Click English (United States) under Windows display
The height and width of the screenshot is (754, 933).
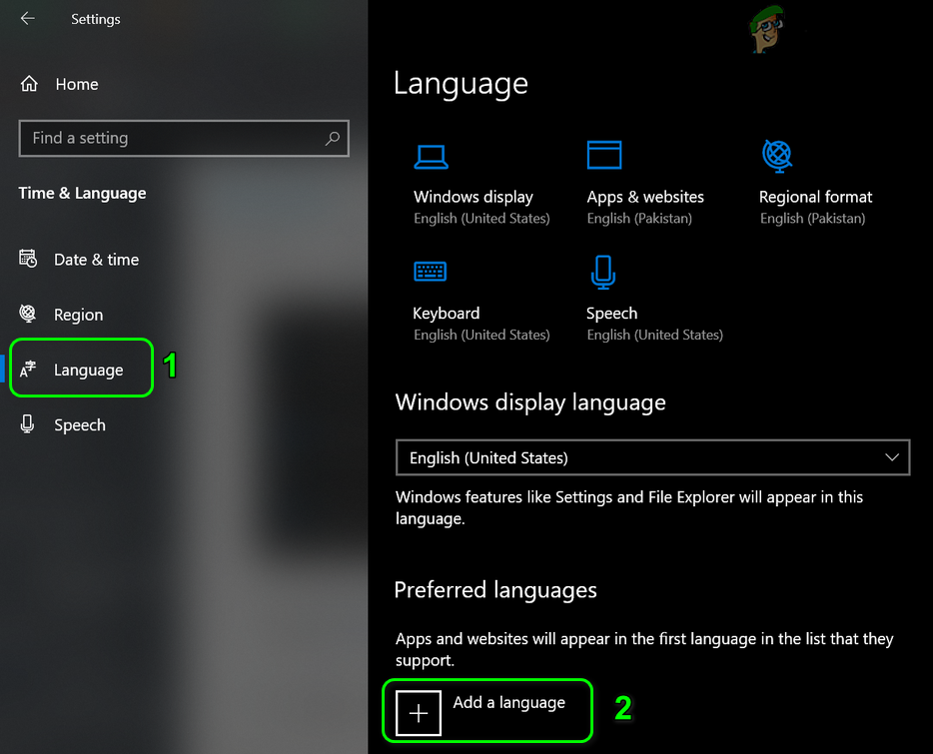click(x=481, y=219)
